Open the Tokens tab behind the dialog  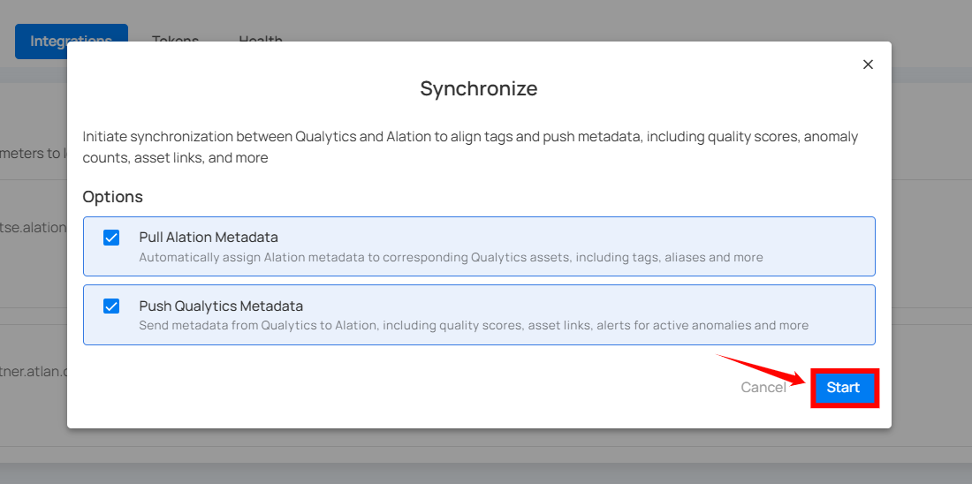(176, 41)
